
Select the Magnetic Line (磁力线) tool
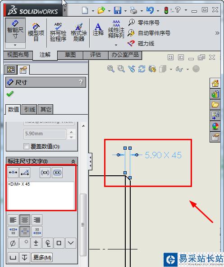tap(141, 44)
